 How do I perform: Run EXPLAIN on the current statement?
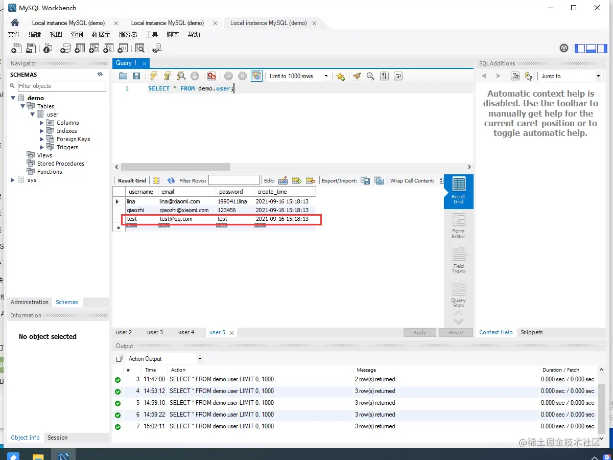(x=181, y=76)
